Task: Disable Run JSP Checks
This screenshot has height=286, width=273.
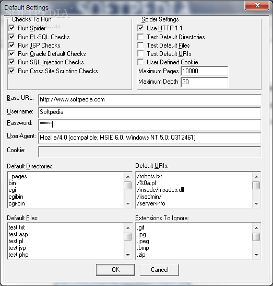Action: pyautogui.click(x=11, y=45)
